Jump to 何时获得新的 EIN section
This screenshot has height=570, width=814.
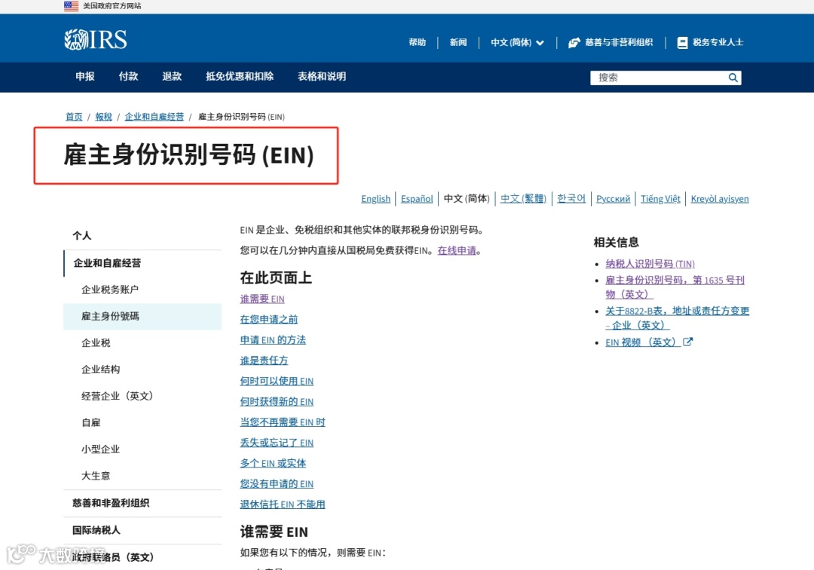pos(277,402)
